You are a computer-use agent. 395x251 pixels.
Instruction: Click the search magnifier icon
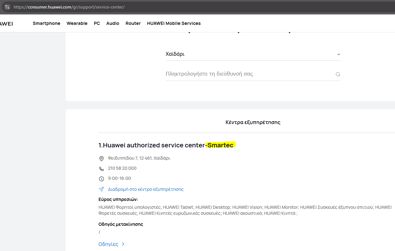338,75
